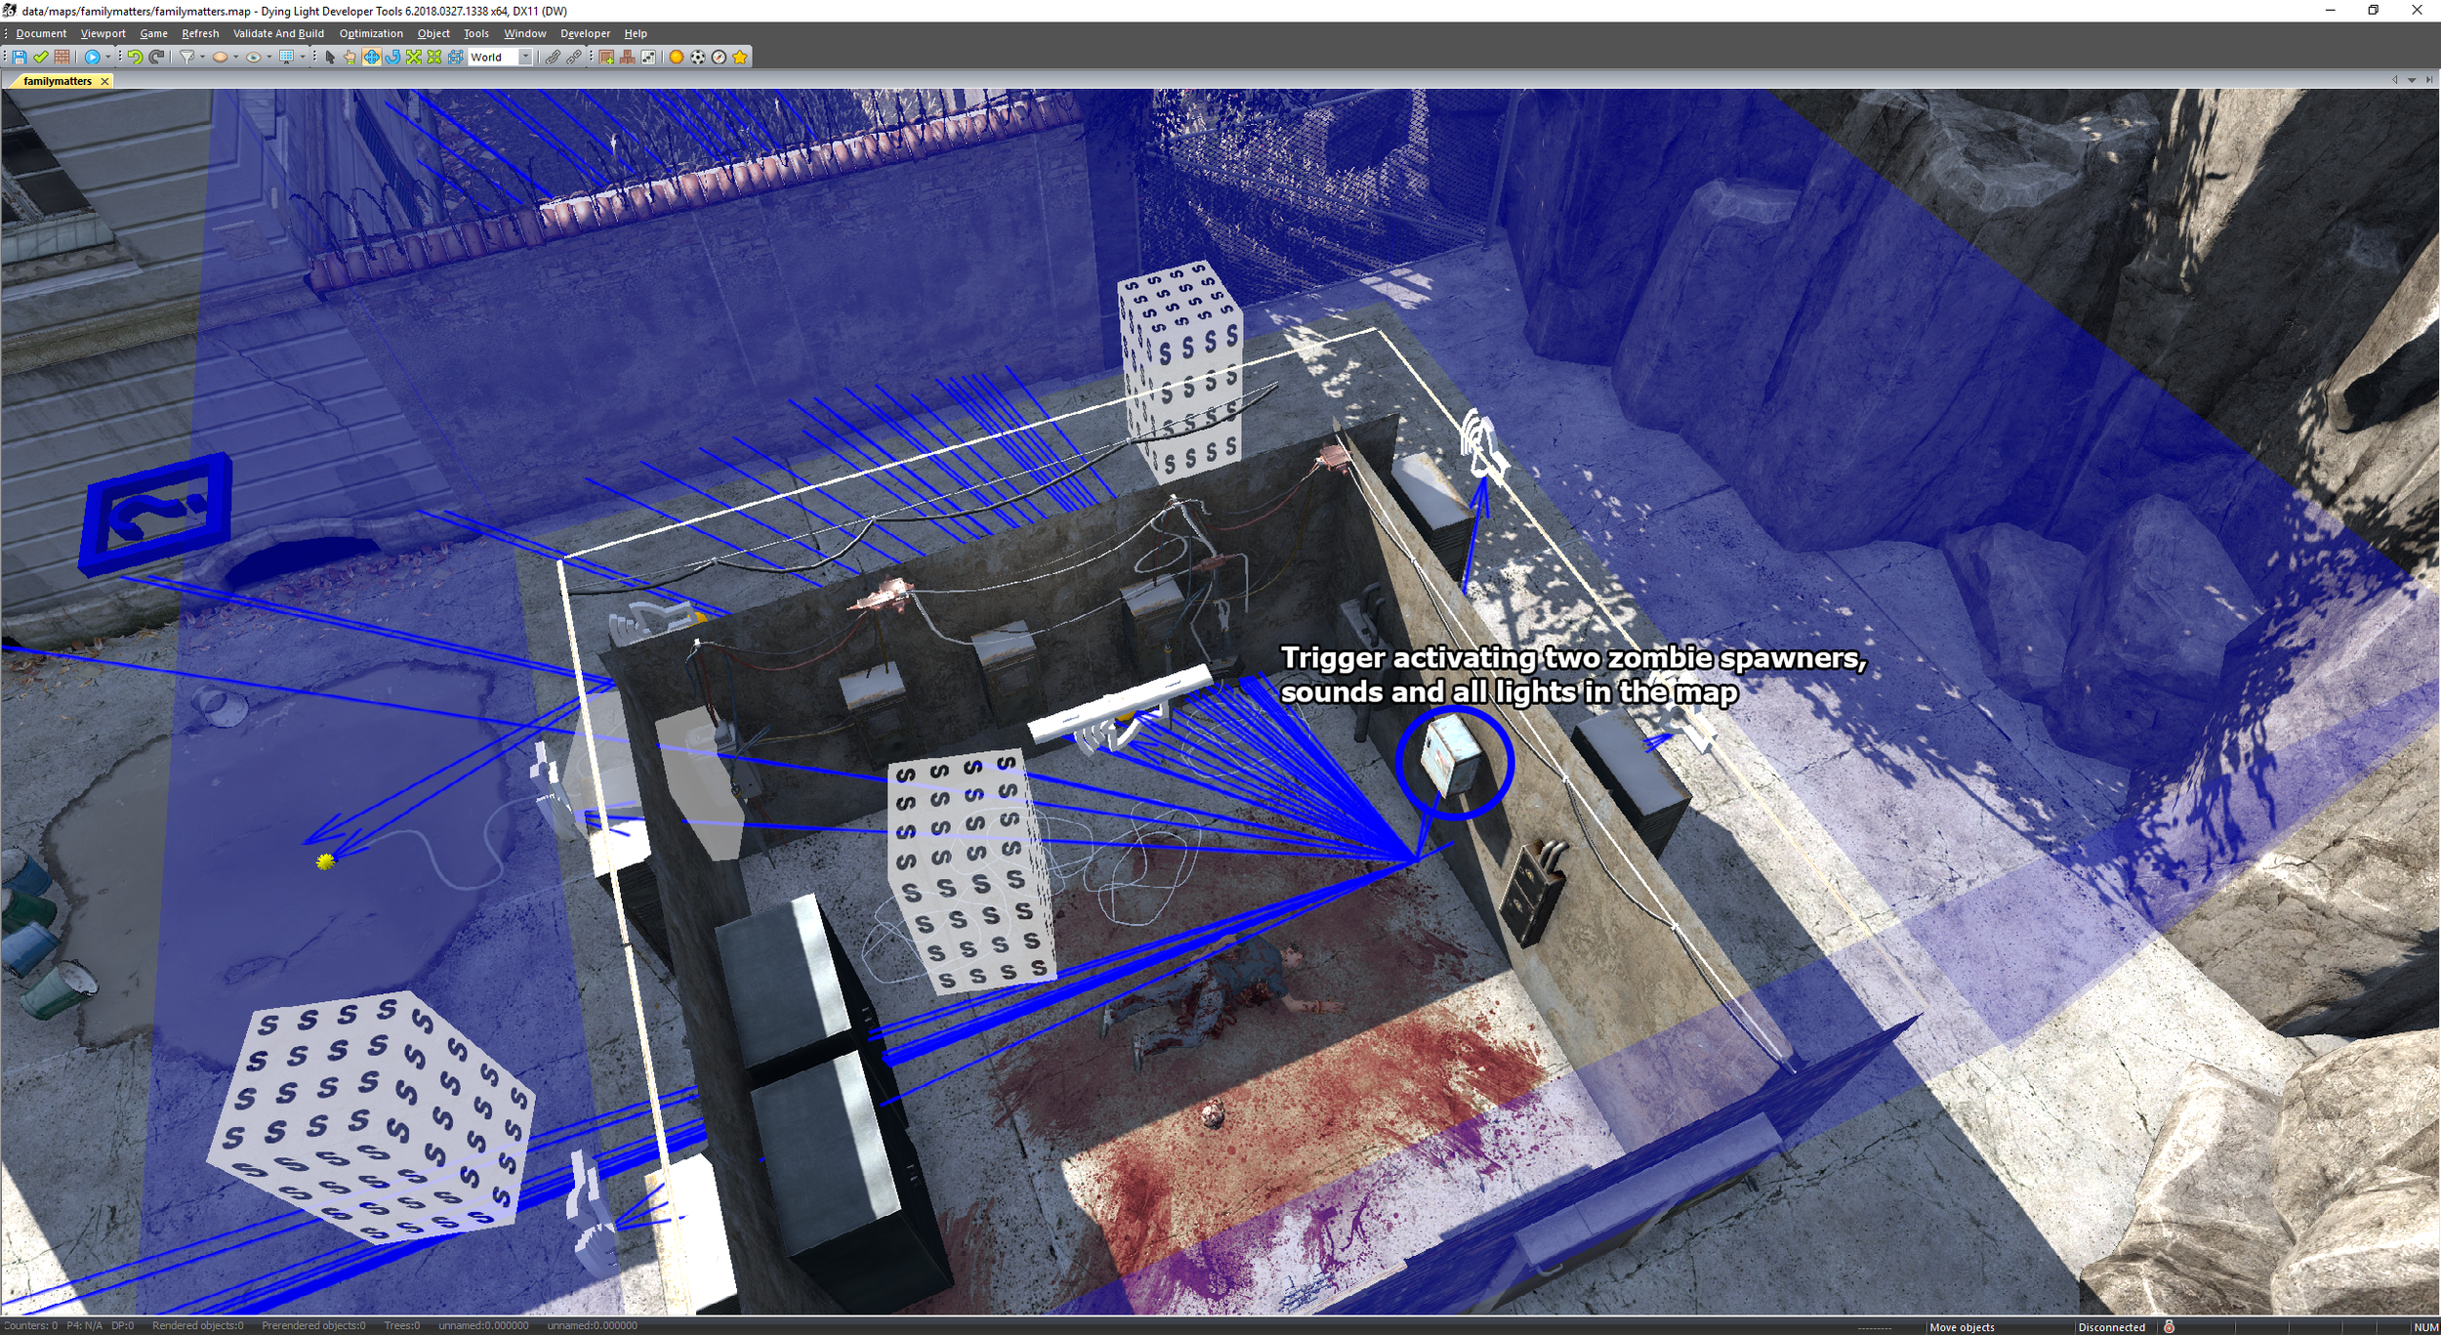Image resolution: width=2441 pixels, height=1335 pixels.
Task: Activate the Move objects cross-arrows tool
Action: click(x=371, y=57)
